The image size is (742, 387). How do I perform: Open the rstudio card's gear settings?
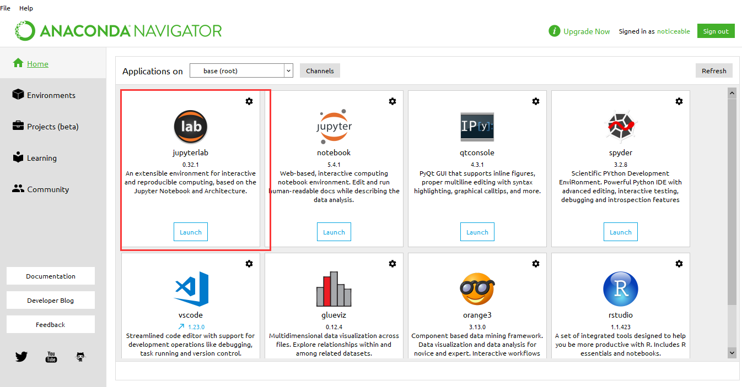pos(679,264)
